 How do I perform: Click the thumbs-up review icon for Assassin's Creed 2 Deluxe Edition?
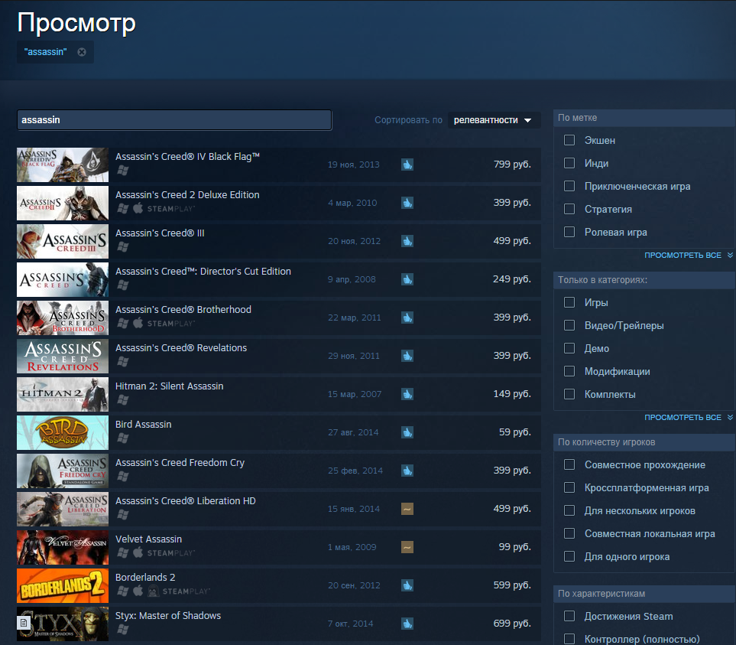tap(407, 203)
